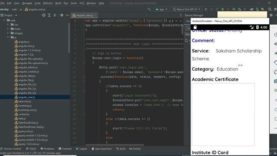Open Nexus One API 25 device dropdown
The width and height of the screenshot is (277, 156).
[x=187, y=9]
